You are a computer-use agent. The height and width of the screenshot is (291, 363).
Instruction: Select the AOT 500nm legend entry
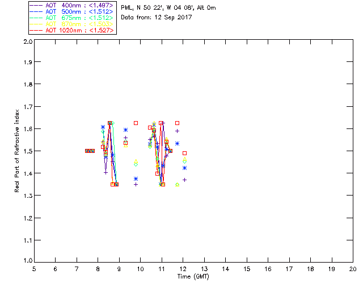72,11
